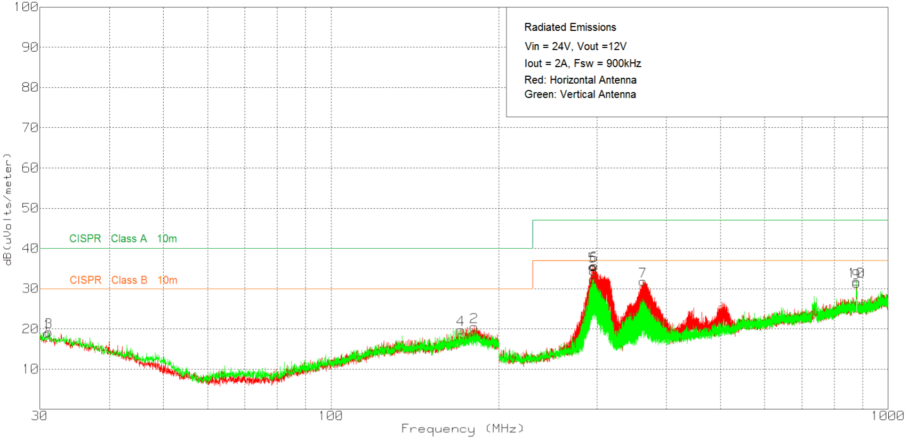Click the CISPR Class A 10m label
This screenshot has width=908, height=439.
(x=123, y=239)
